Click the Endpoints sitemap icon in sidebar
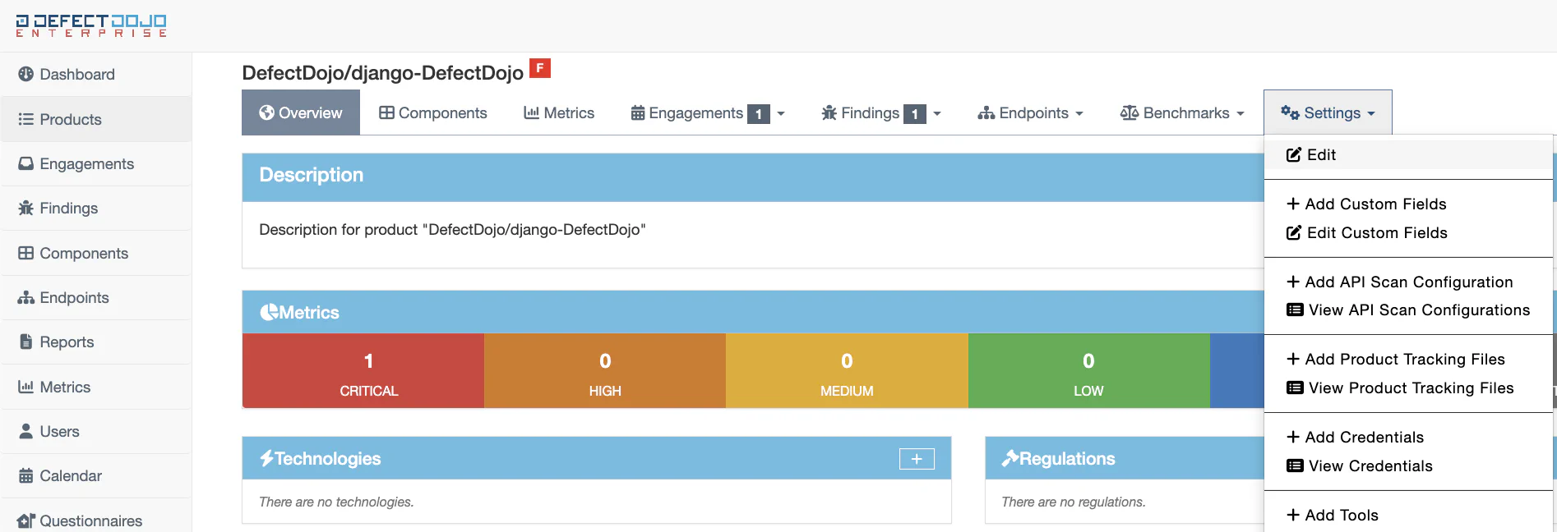 point(25,298)
